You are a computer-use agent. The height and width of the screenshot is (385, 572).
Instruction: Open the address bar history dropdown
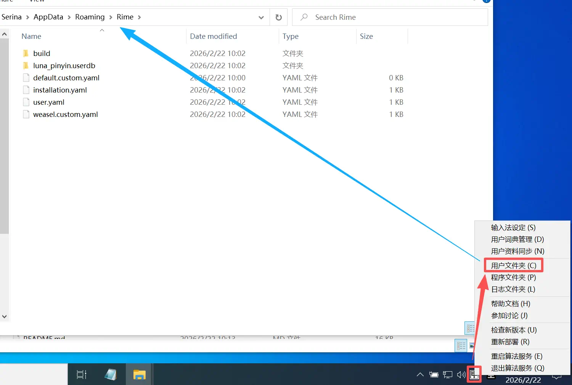tap(261, 18)
